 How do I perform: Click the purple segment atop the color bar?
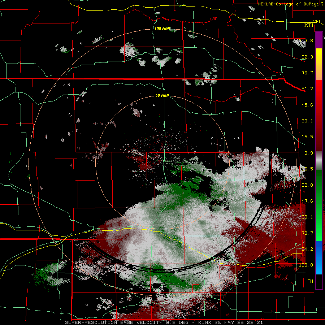coord(319,40)
